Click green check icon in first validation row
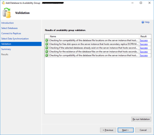154x135 pixels. pos(47,40)
